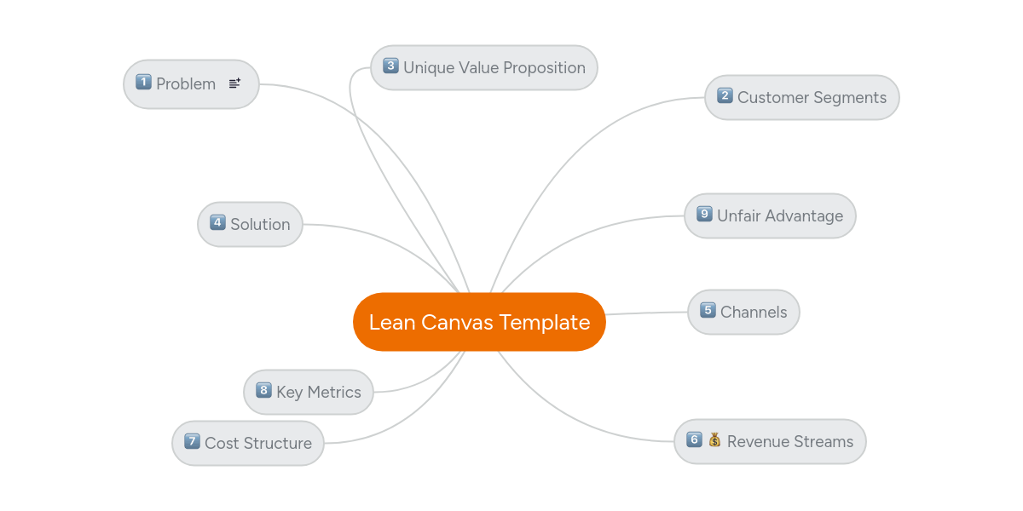Screen dimensions: 1023x511
Task: Click the number 7 icon on Cost Structure
Action: 192,441
